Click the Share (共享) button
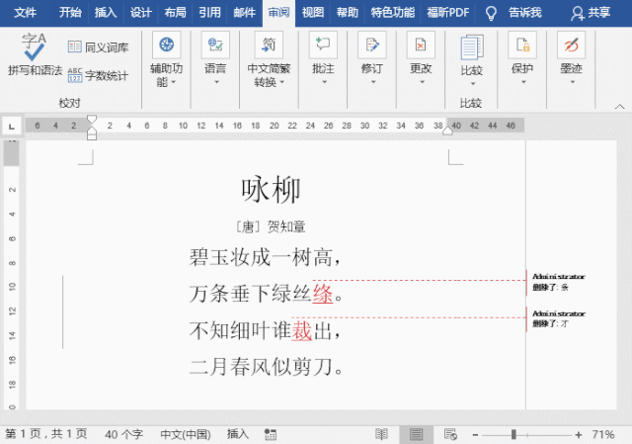 click(x=591, y=13)
